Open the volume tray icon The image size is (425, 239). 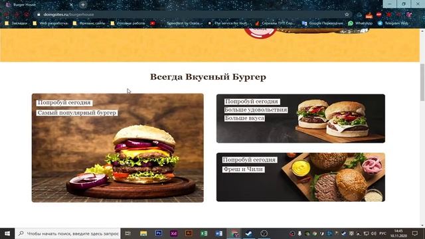tap(373, 233)
